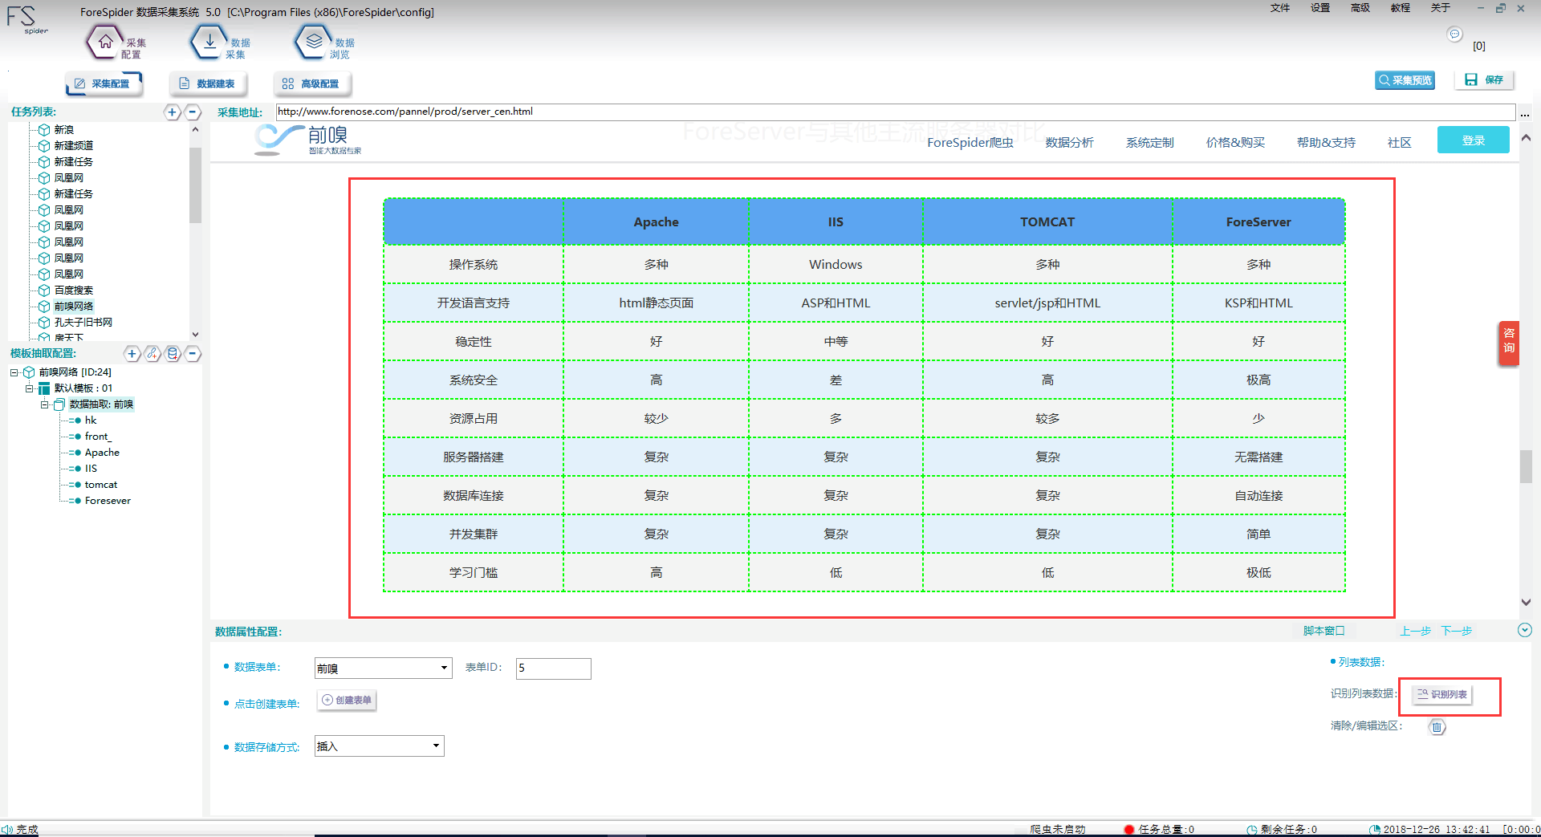1541x837 pixels.
Task: Open the 高级 menu
Action: (1360, 8)
